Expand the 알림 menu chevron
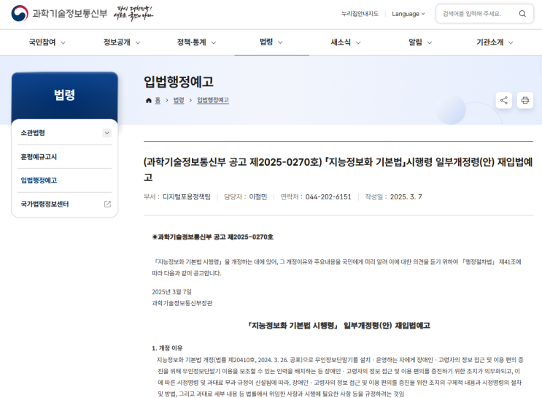 pos(430,42)
